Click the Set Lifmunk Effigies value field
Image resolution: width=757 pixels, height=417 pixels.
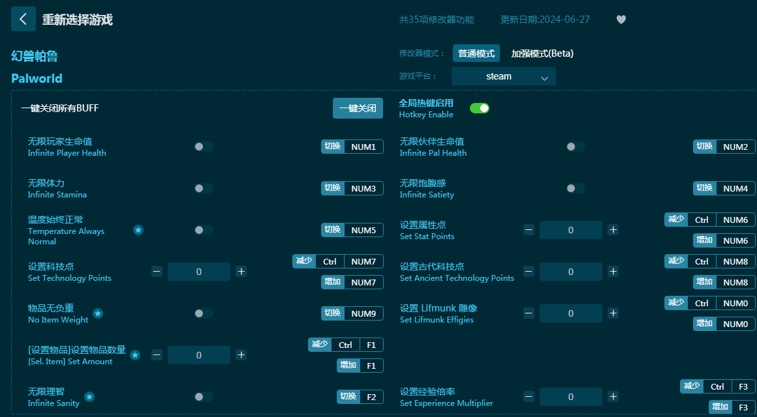570,313
